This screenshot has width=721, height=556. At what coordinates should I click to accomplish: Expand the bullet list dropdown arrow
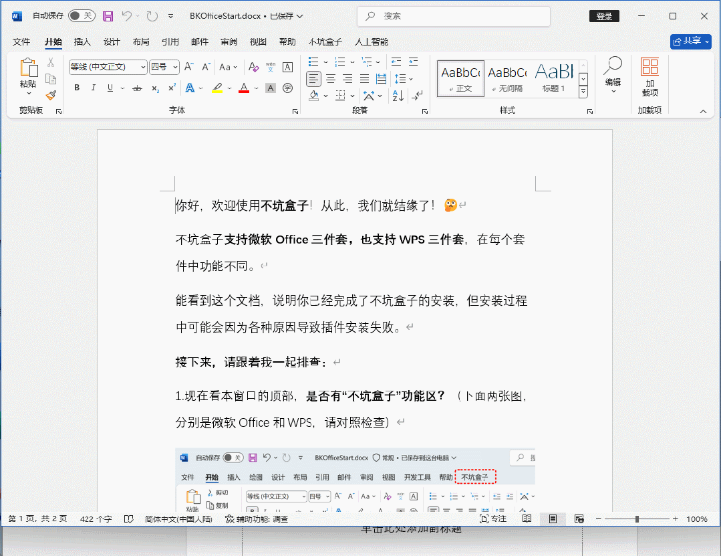tap(326, 62)
